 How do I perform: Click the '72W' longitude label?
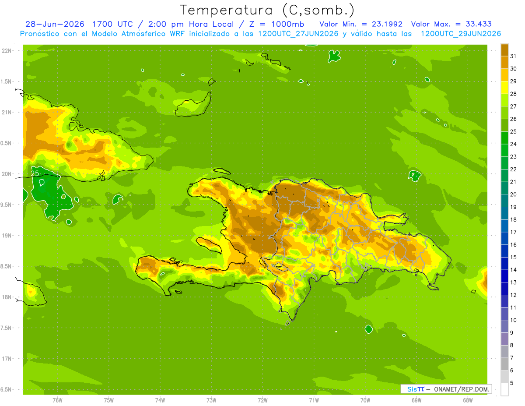pos(263,400)
